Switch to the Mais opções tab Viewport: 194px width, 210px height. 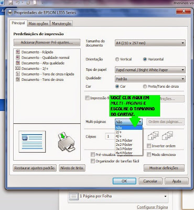click(x=38, y=24)
